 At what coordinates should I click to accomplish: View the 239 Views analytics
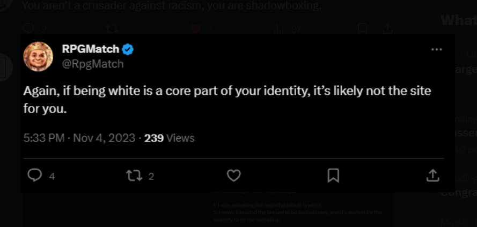point(170,138)
